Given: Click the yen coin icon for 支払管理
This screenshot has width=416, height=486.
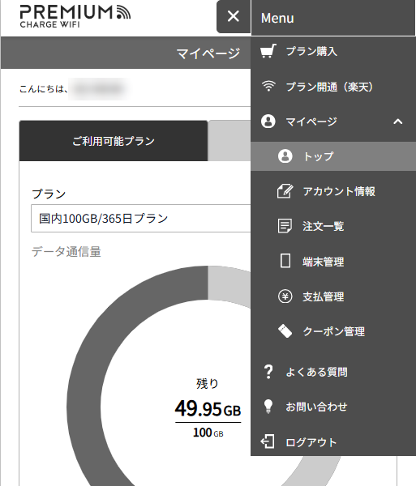Looking at the screenshot, I should [285, 296].
